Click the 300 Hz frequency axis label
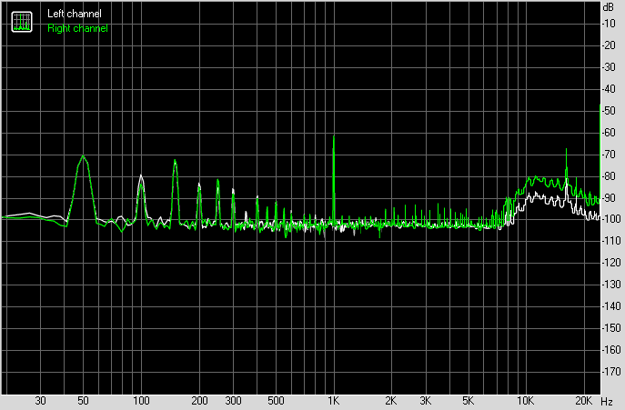The height and width of the screenshot is (410, 625). click(x=233, y=401)
